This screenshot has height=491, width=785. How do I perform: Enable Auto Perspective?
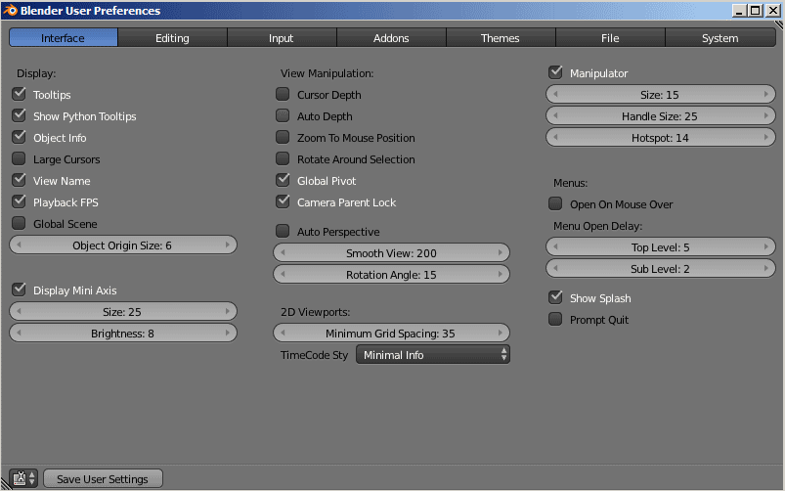[283, 231]
